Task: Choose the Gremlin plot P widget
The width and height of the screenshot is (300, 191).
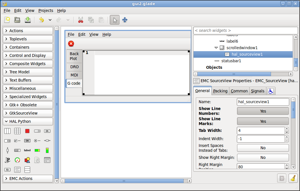Action: tap(7, 160)
